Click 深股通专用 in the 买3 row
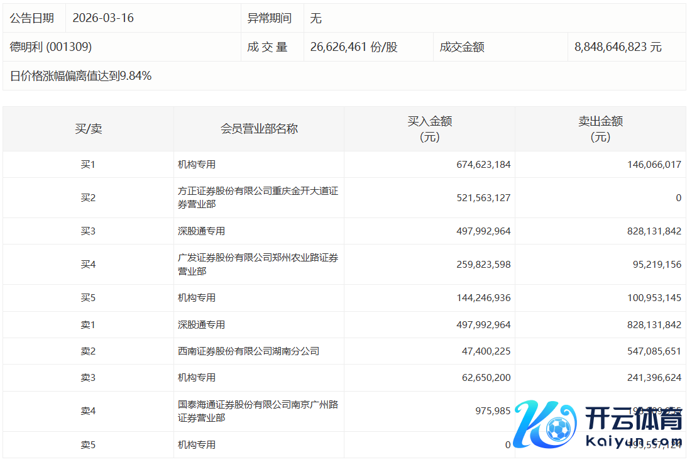The width and height of the screenshot is (692, 462). click(201, 231)
